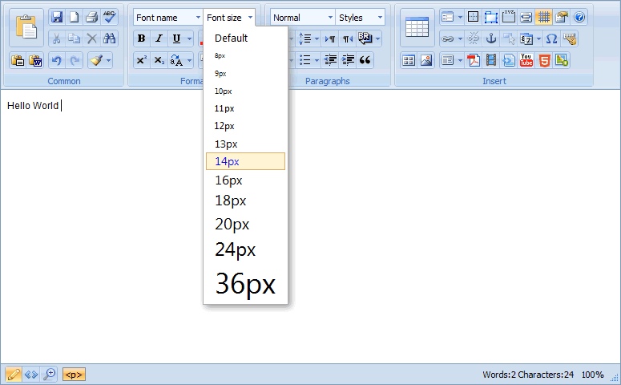Expand the Styles dropdown
Screen dimensions: 621x385
[360, 18]
